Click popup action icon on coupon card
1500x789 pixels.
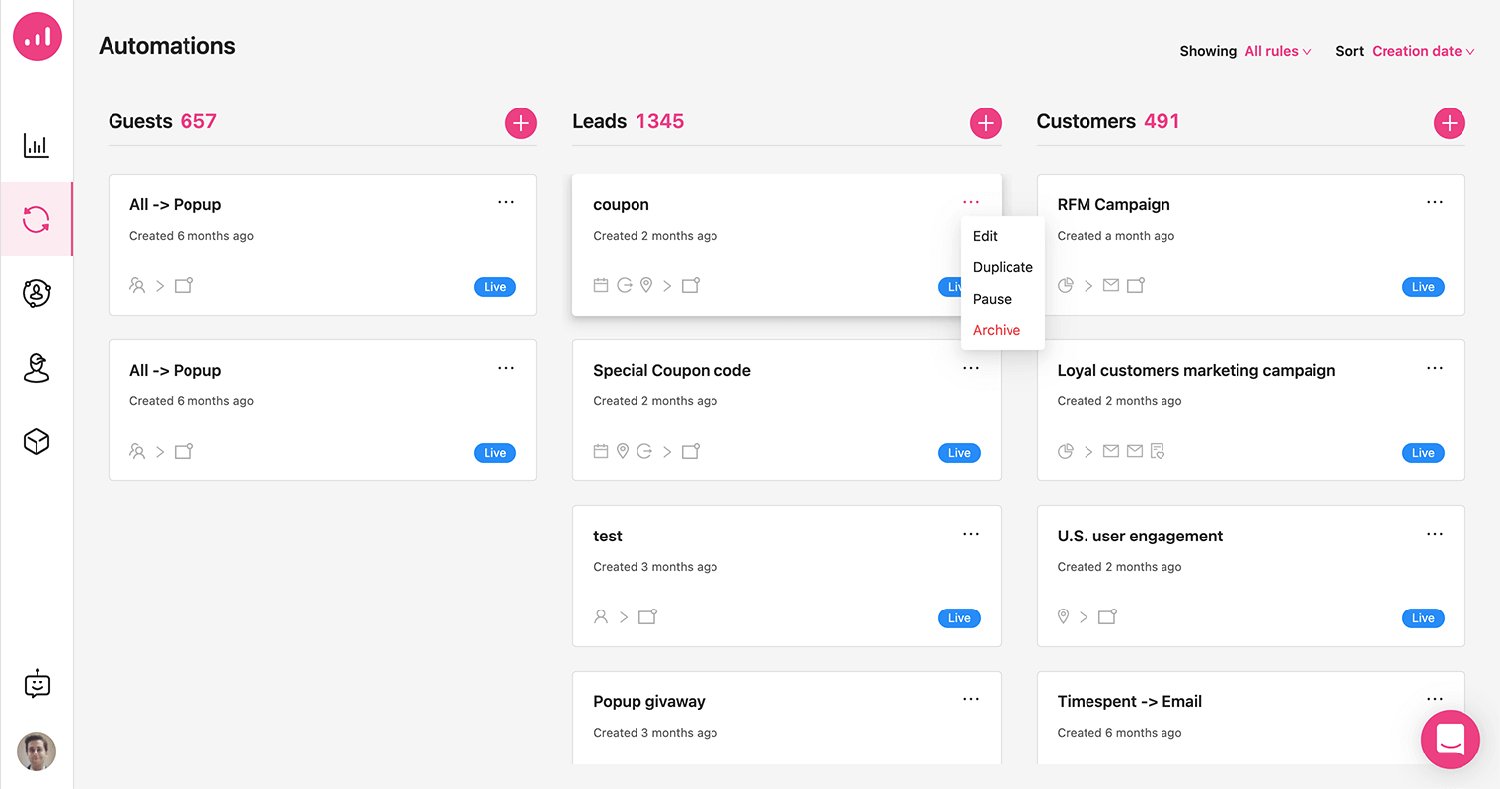click(691, 285)
